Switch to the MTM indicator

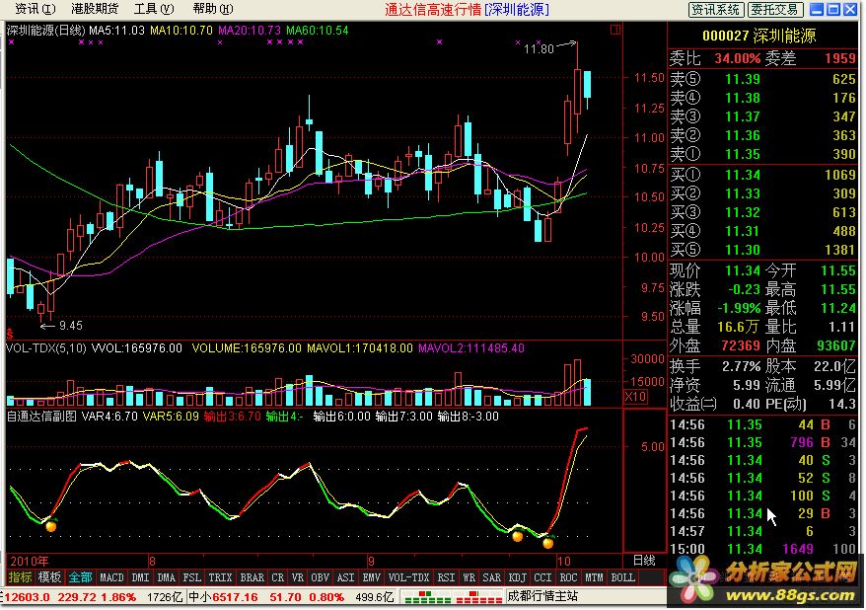(x=595, y=577)
